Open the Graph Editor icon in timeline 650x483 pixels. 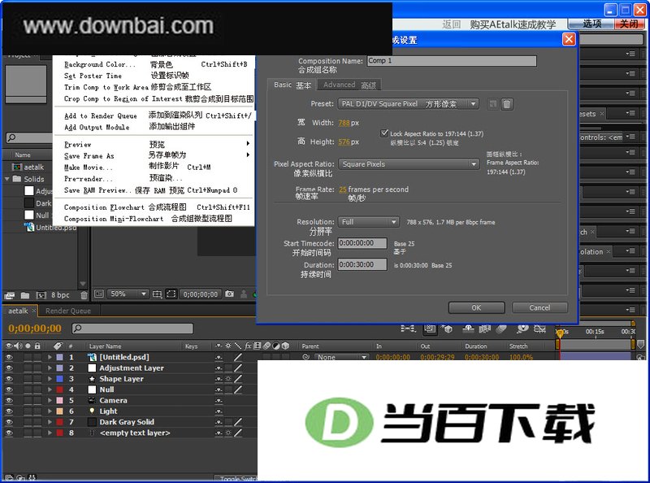539,329
